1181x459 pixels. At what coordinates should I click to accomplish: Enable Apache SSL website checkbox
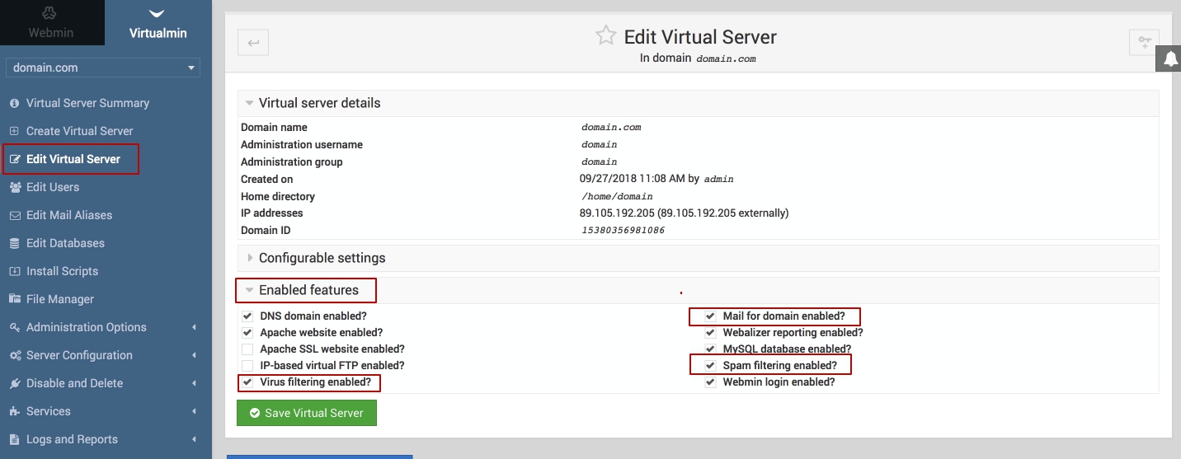click(247, 349)
